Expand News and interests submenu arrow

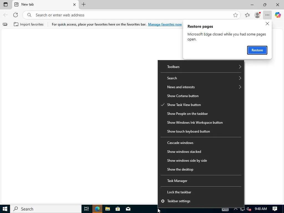tap(240, 87)
